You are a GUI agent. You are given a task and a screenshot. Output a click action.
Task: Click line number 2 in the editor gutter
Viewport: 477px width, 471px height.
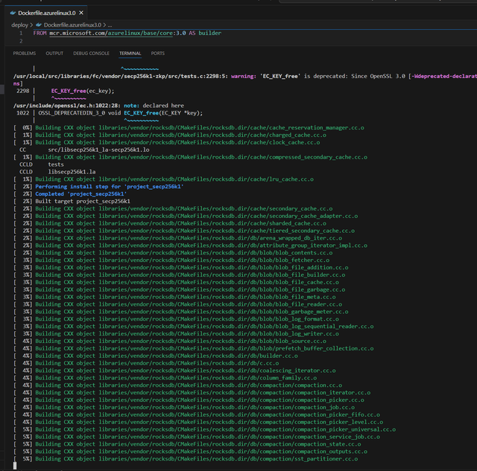(22, 41)
